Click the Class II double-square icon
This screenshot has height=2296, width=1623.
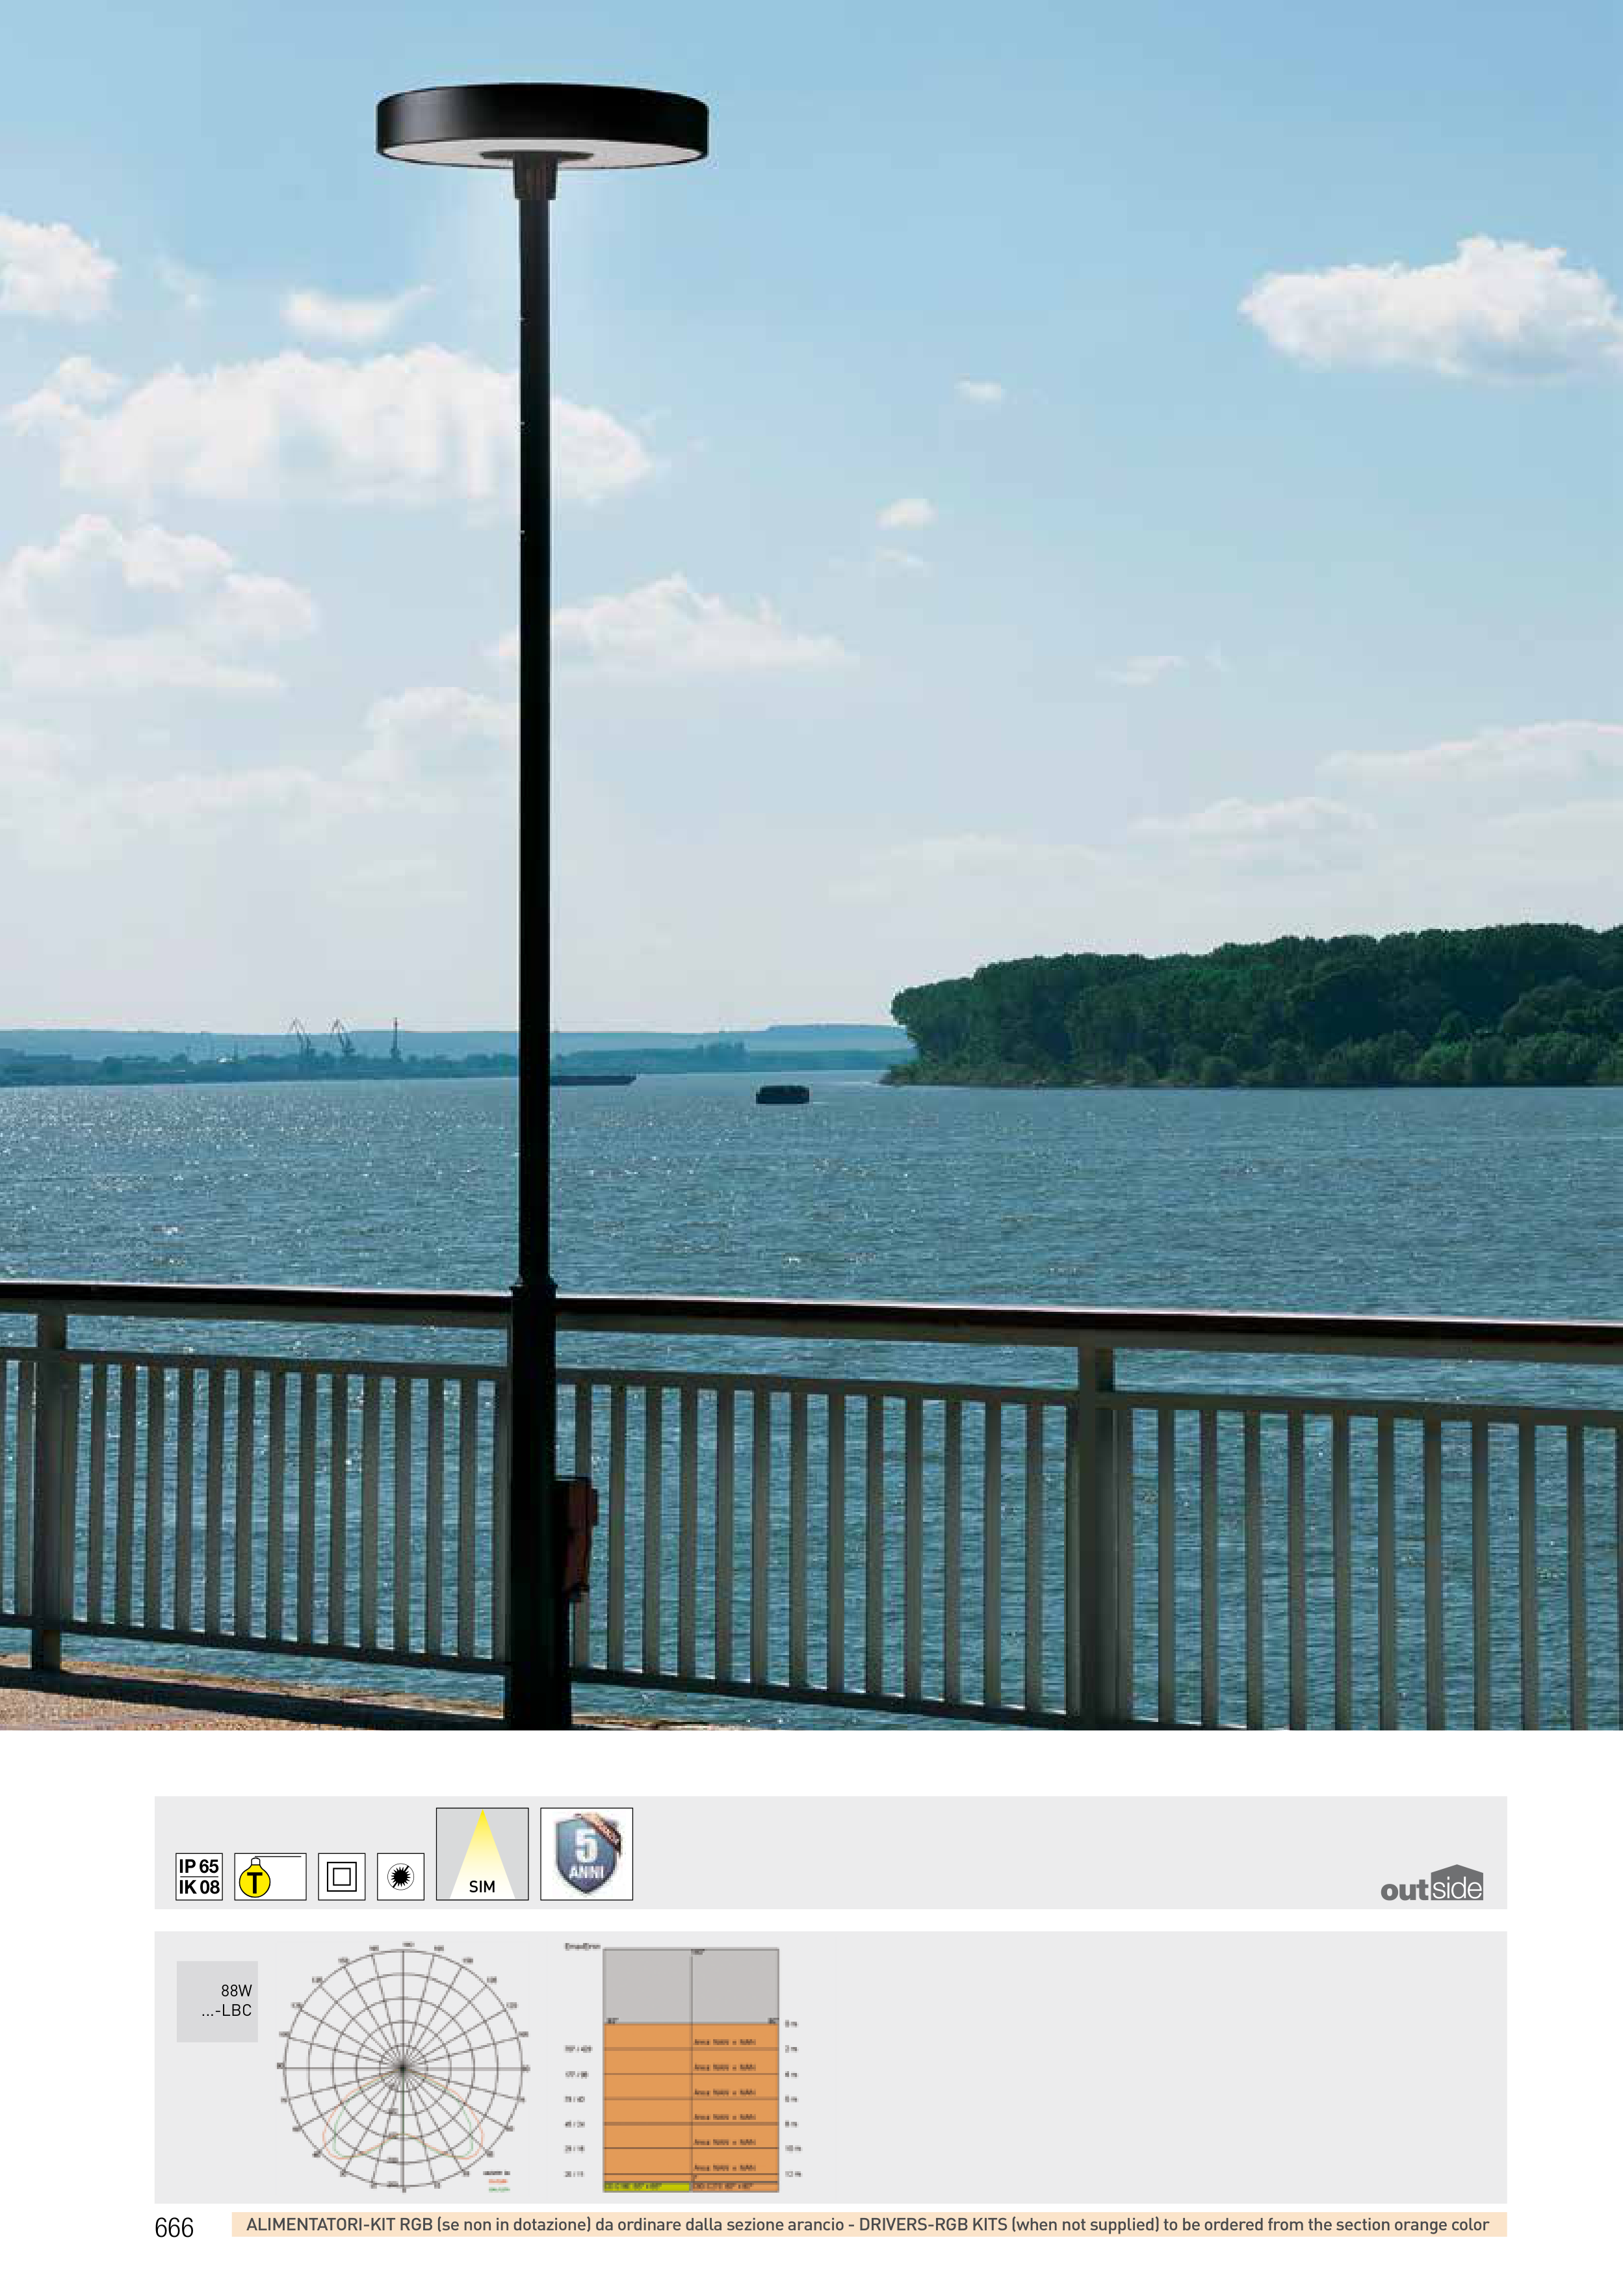[341, 1876]
